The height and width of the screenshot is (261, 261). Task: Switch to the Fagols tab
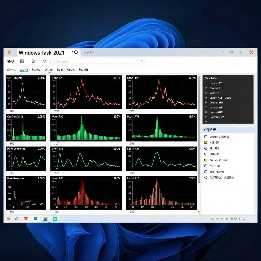tap(36, 70)
